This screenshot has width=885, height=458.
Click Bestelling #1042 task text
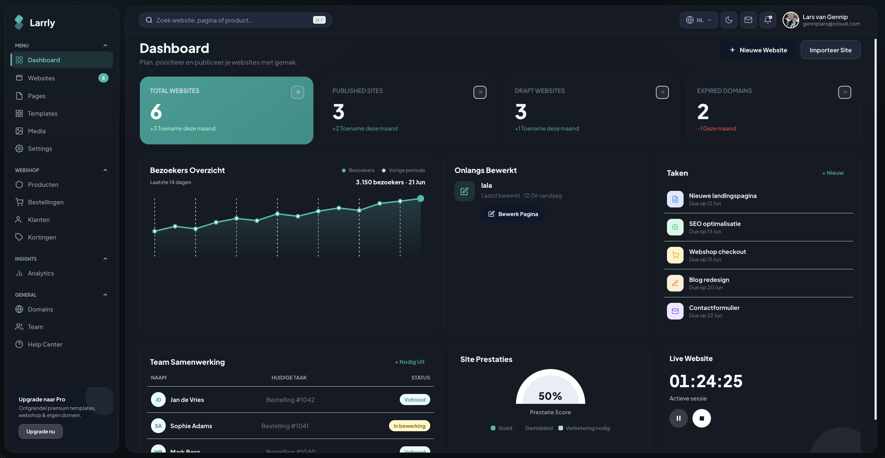click(x=290, y=400)
